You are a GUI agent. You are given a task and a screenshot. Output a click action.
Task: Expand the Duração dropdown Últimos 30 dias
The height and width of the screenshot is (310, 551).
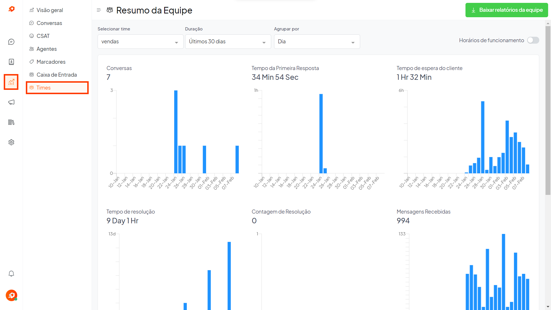[x=228, y=42]
